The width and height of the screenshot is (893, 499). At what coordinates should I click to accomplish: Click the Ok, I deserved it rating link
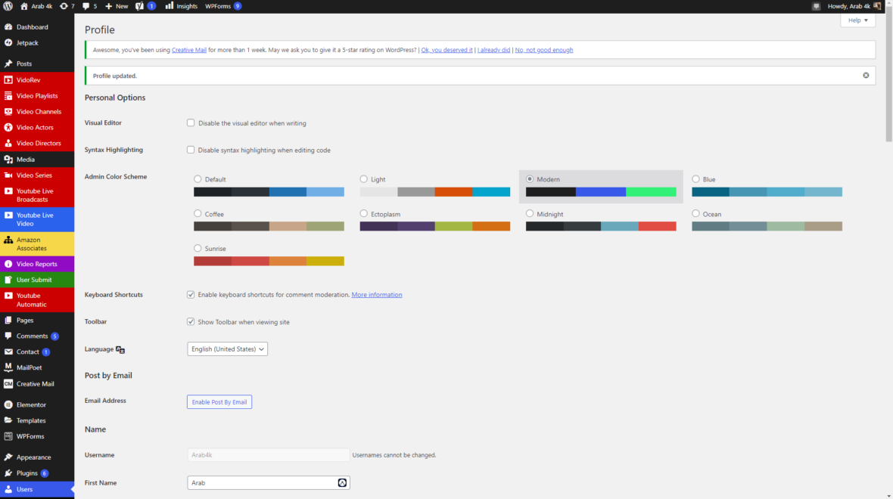[446, 49]
